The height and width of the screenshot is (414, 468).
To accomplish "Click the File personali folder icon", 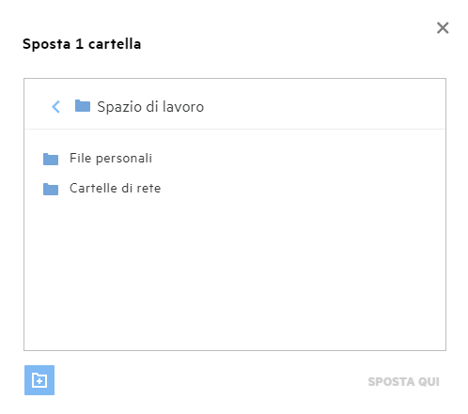I will [x=51, y=159].
